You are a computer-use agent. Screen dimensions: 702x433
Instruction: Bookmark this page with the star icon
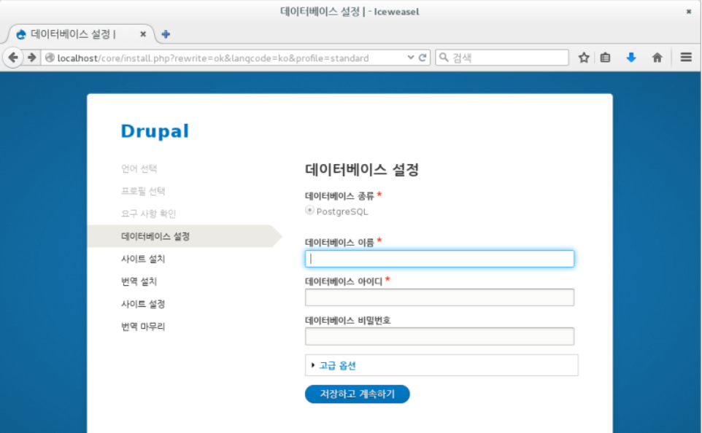[x=583, y=58]
